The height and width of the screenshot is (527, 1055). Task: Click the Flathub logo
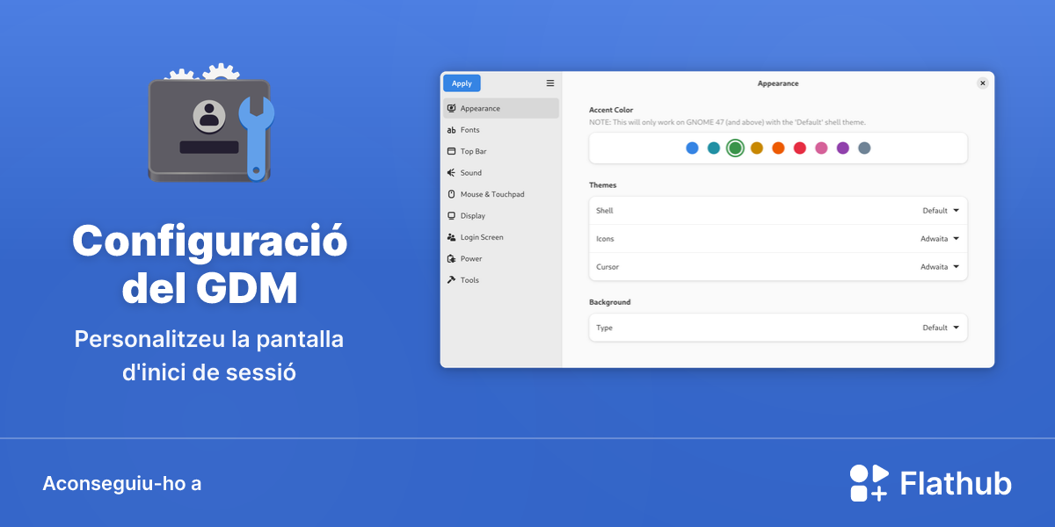point(931,483)
